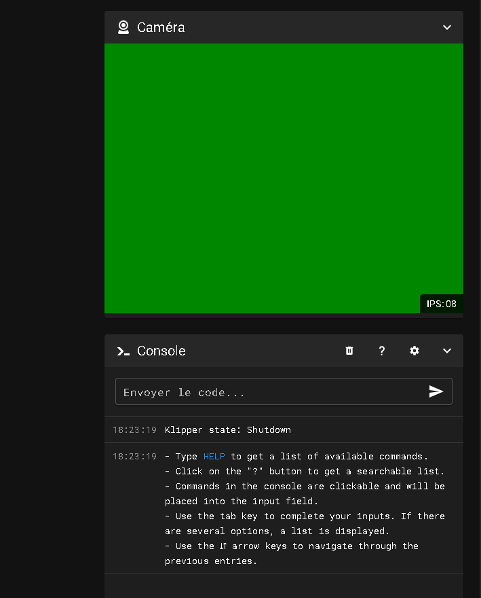Collapse the Console panel

446,351
